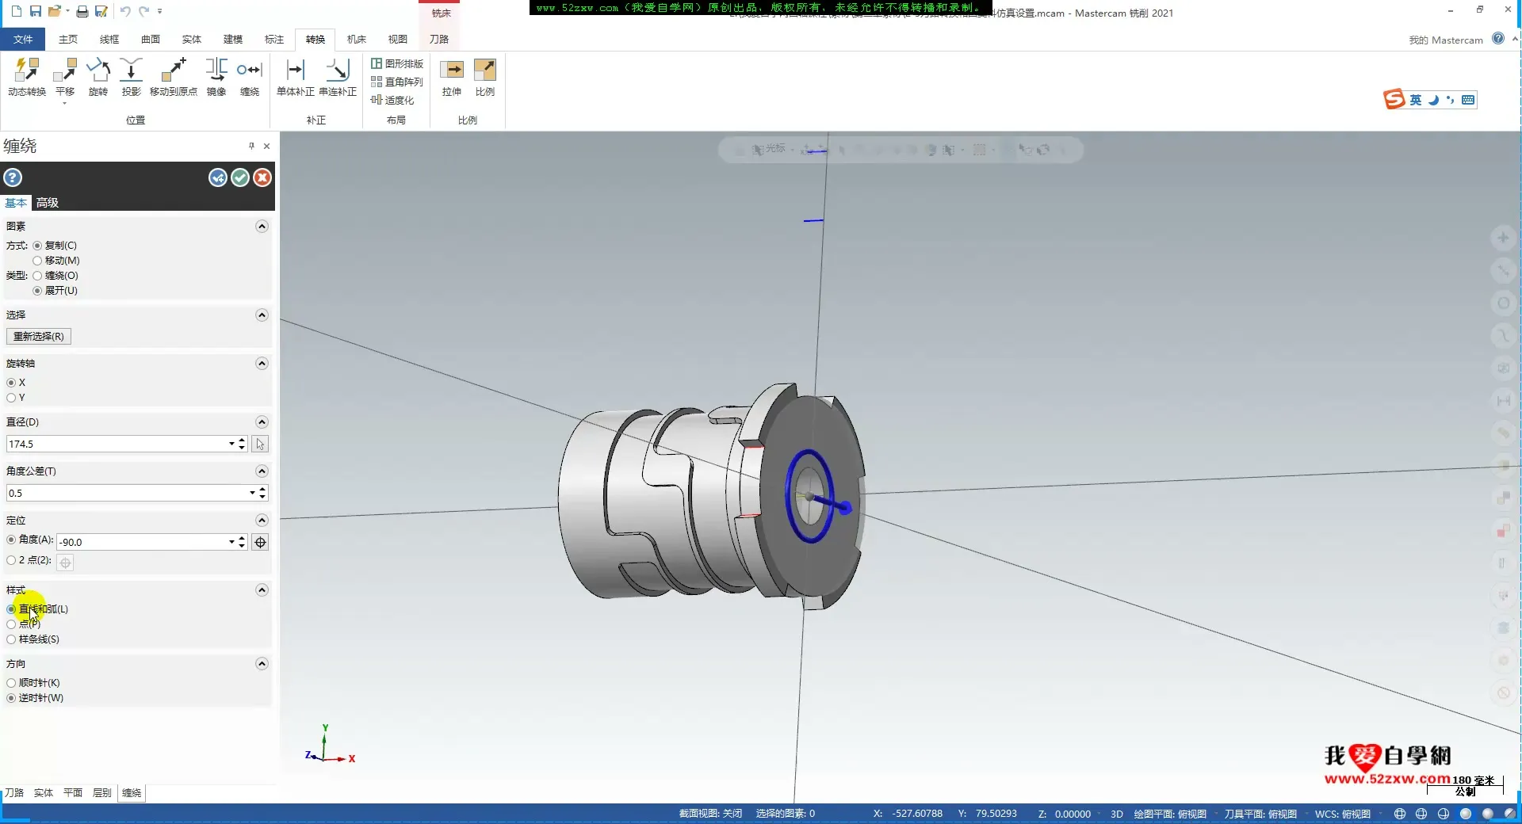The height and width of the screenshot is (824, 1522).
Task: Open the Angle (角度) value dropdown
Action: click(x=231, y=543)
